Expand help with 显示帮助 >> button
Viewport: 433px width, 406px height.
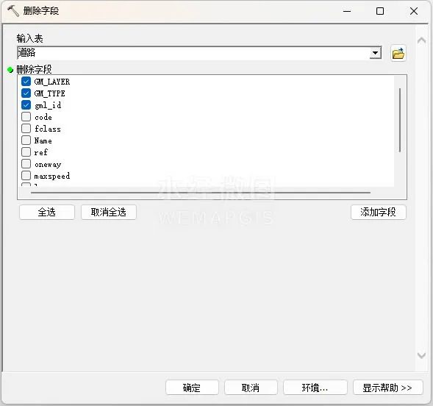(x=387, y=388)
